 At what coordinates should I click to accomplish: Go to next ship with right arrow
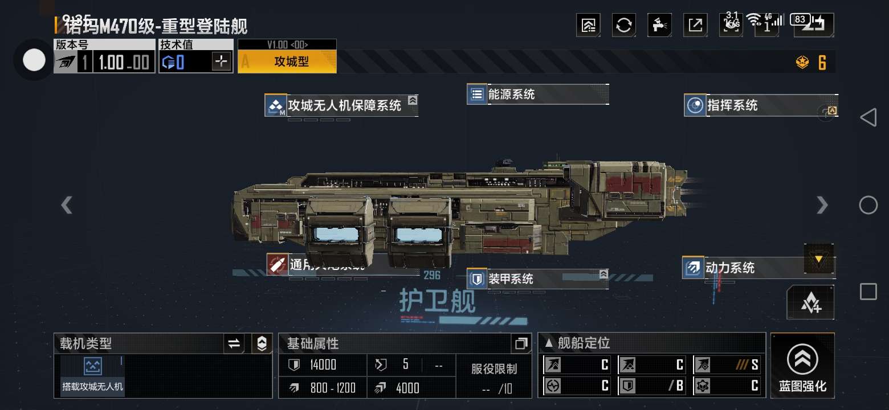[822, 205]
